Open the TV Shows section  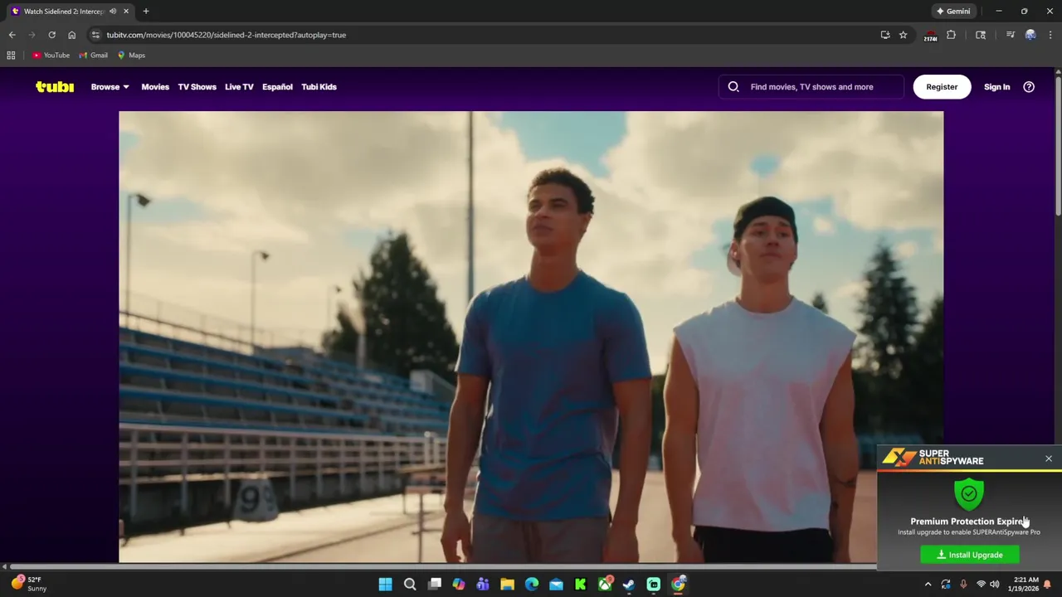197,86
